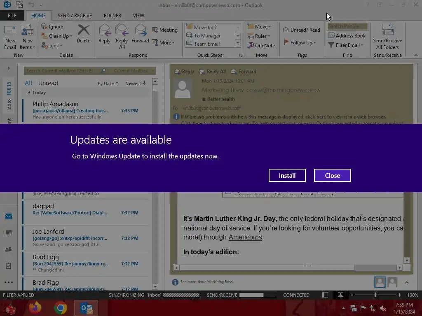Expand the Quick Steps gallery
The height and width of the screenshot is (316, 422).
238,44
